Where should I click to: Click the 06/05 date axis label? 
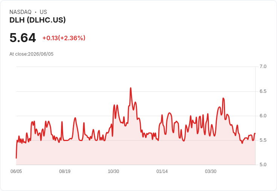(16, 171)
